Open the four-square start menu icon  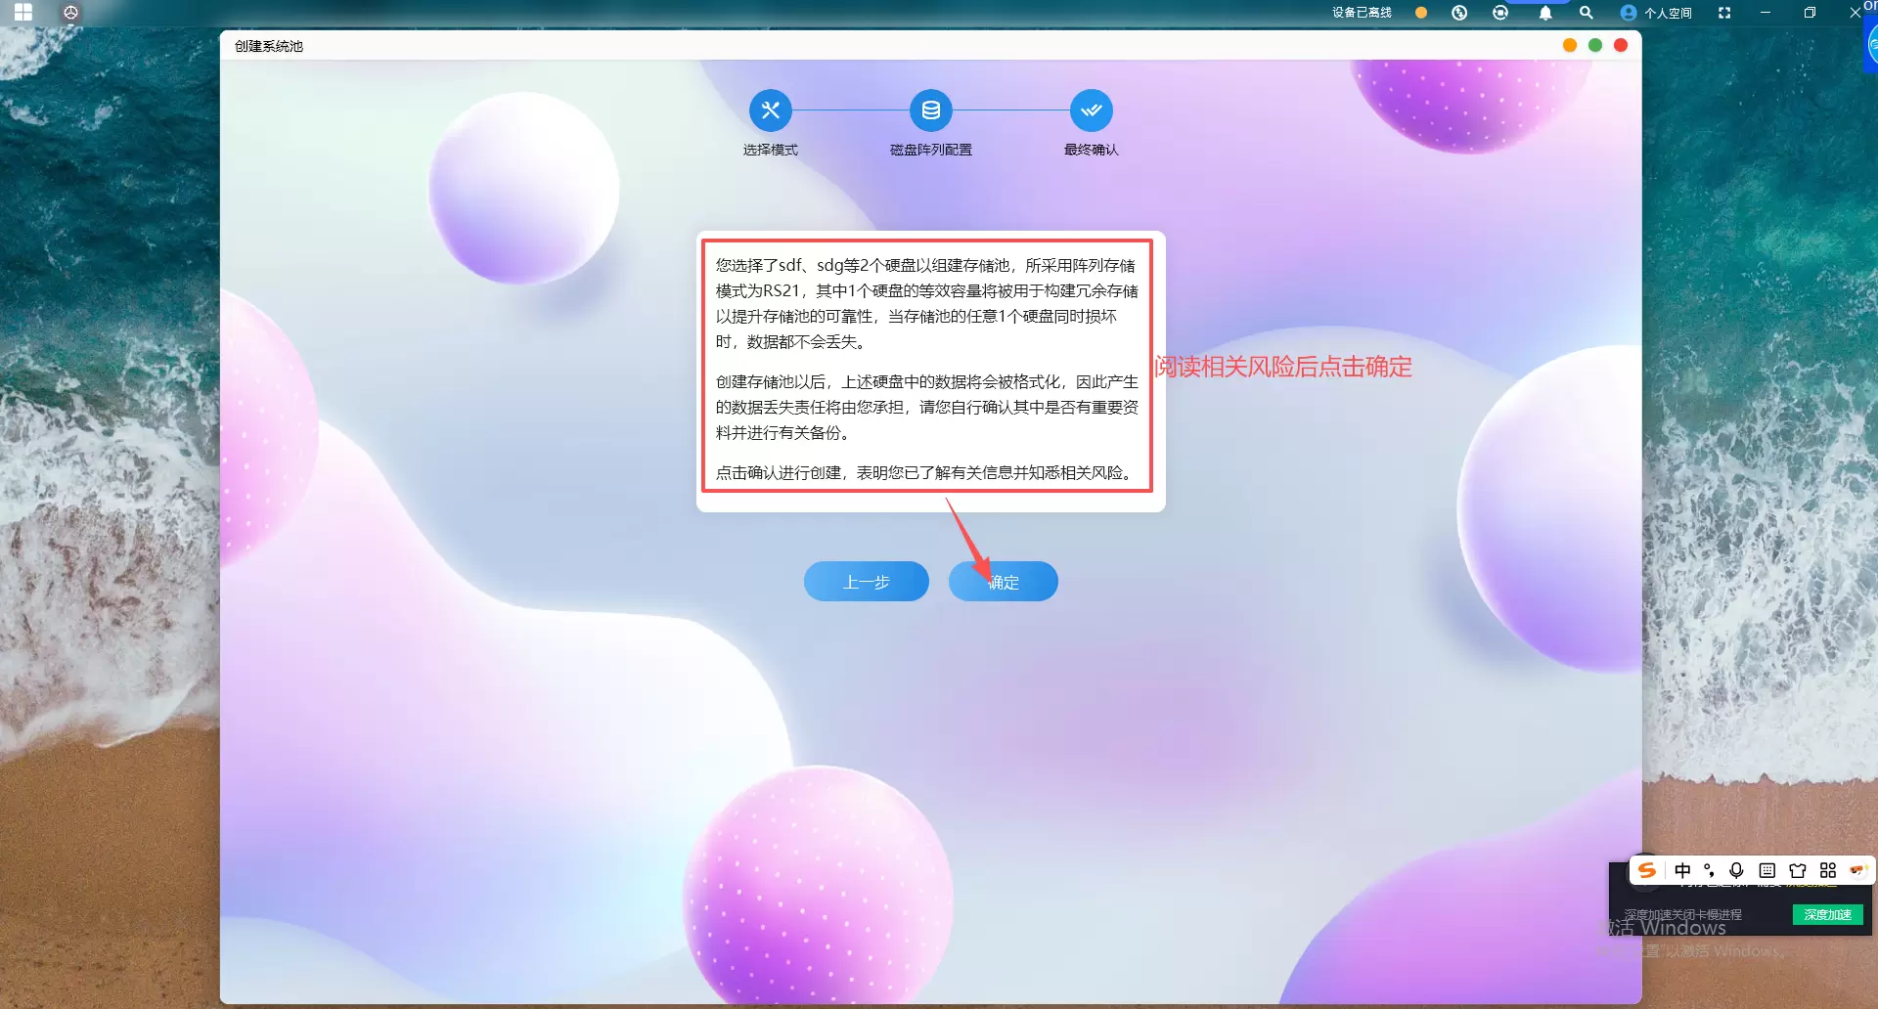pos(23,13)
